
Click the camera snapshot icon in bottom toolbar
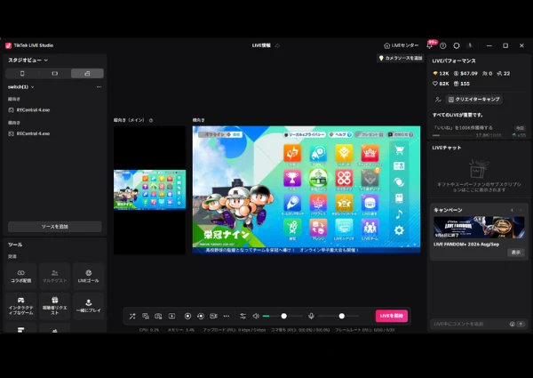click(158, 316)
